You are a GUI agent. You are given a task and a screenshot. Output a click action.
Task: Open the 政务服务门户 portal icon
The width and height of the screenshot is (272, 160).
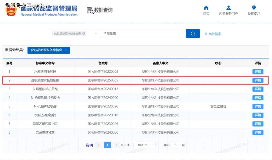click(x=228, y=8)
